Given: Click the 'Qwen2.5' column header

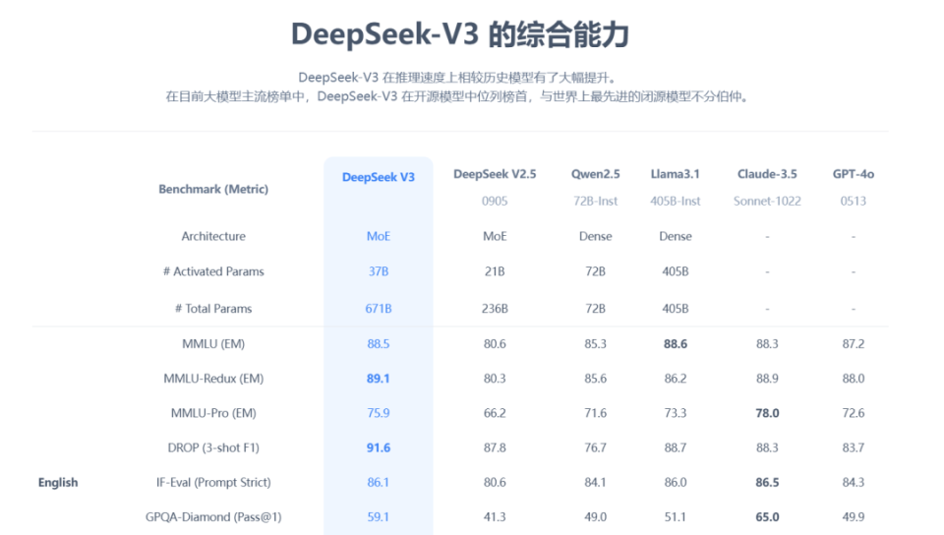Looking at the screenshot, I should [x=596, y=174].
